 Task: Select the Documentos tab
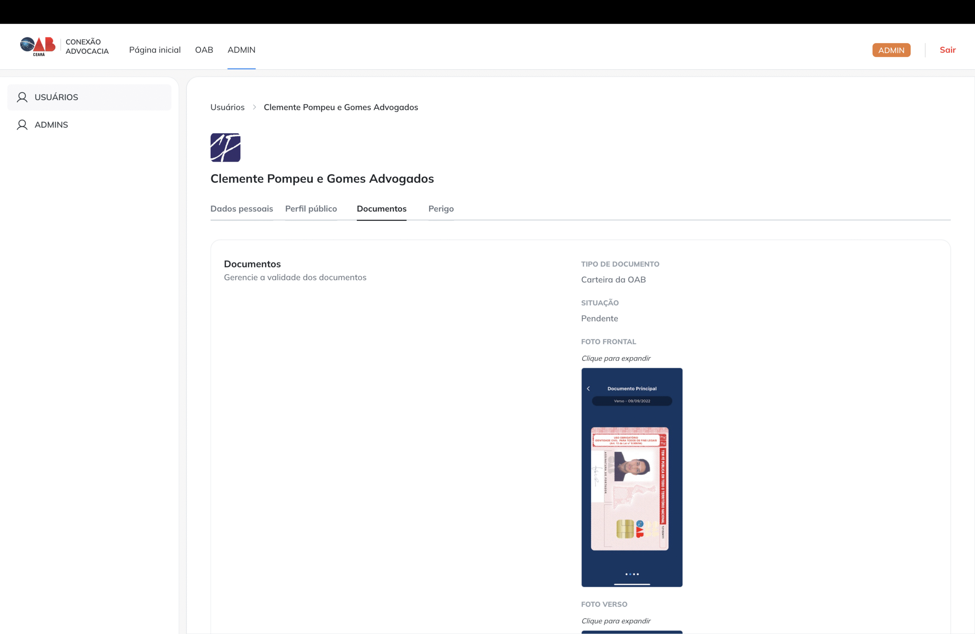coord(381,208)
